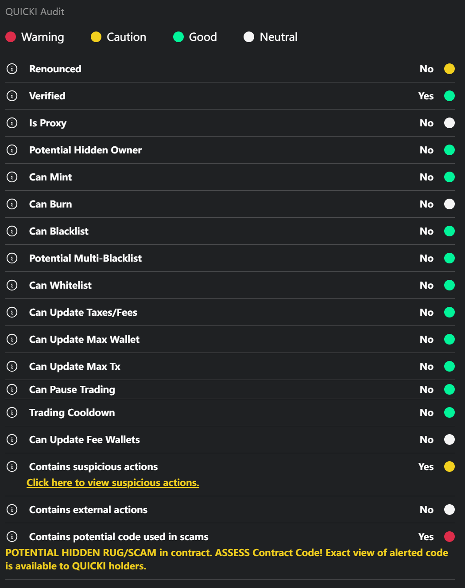The height and width of the screenshot is (588, 465).
Task: Click the red Warning legend dot
Action: [x=11, y=37]
